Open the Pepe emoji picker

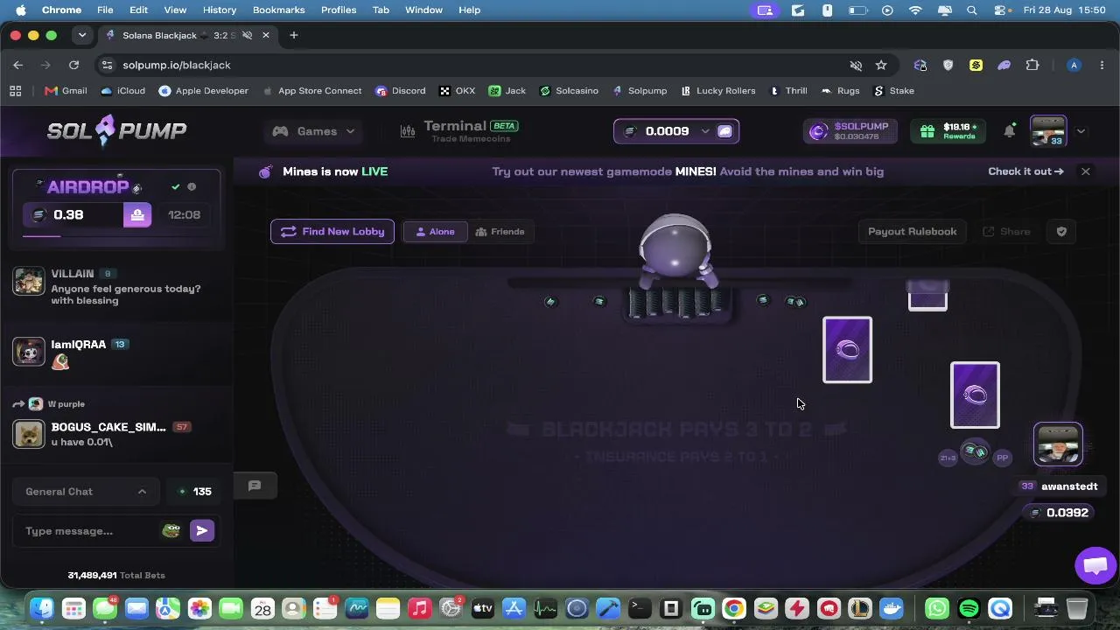point(171,531)
